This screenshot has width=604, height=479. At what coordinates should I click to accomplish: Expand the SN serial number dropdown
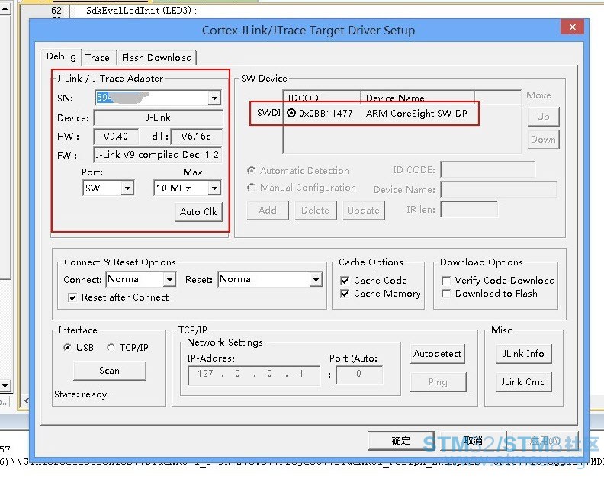tap(214, 98)
